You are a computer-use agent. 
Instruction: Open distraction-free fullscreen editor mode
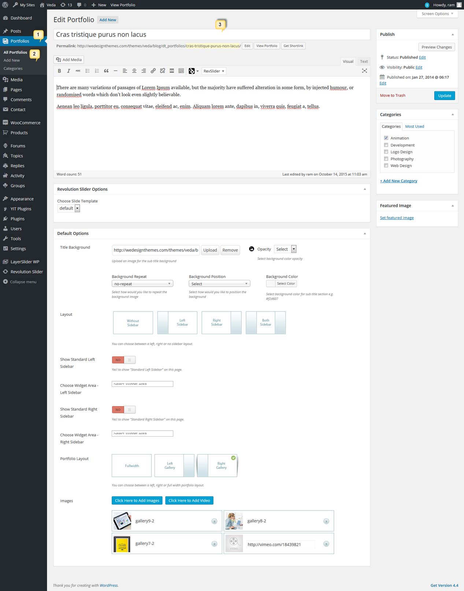tap(364, 71)
